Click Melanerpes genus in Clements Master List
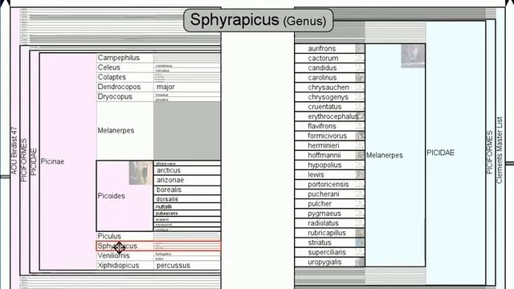Viewport: 514px width, 289px height. (395, 155)
